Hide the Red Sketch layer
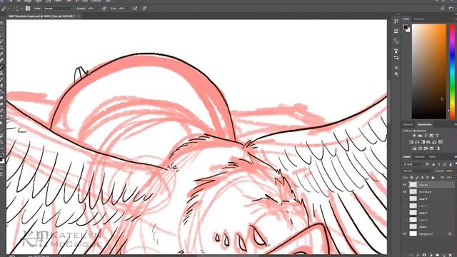 pyautogui.click(x=405, y=192)
